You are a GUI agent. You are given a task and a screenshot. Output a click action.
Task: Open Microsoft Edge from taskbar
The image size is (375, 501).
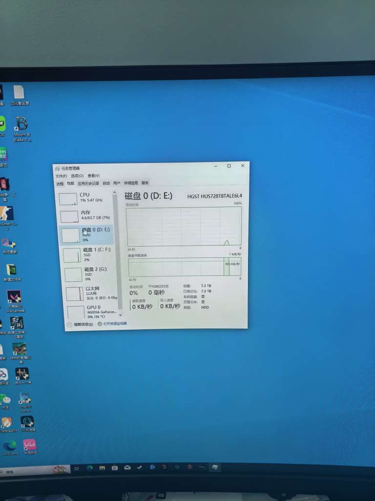90,468
